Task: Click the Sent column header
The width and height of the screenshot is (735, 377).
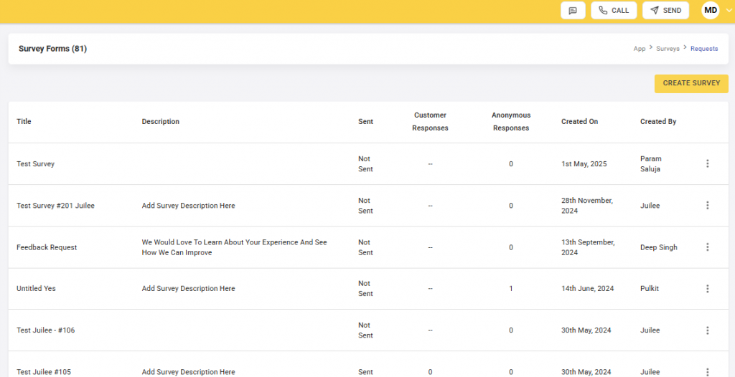Action: click(365, 122)
